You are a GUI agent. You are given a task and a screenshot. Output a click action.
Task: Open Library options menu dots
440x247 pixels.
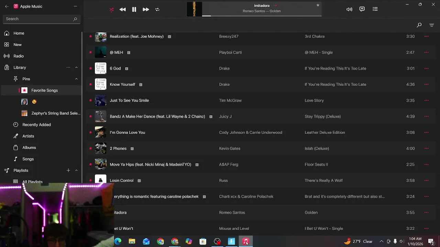[x=68, y=68]
